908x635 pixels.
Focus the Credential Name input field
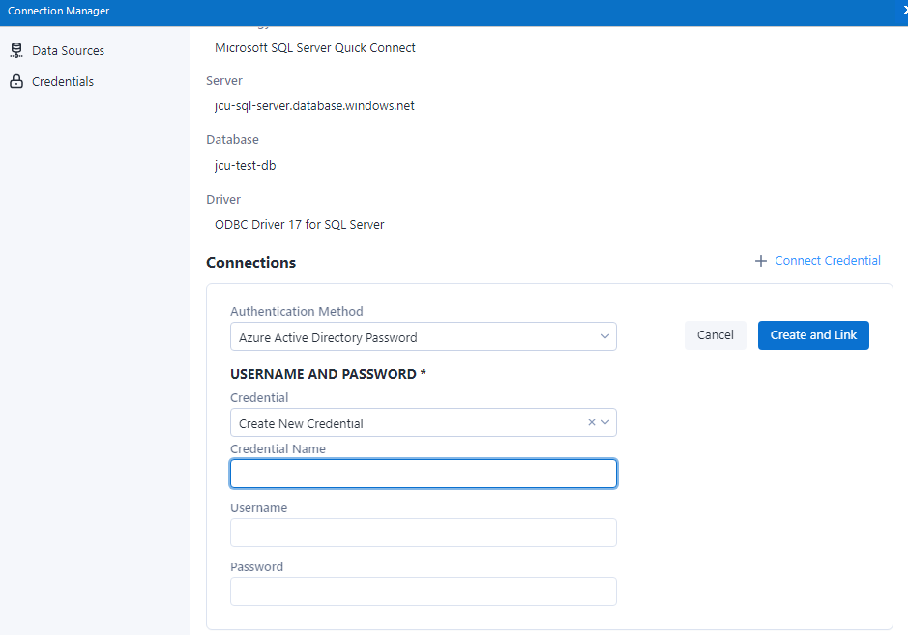click(423, 474)
